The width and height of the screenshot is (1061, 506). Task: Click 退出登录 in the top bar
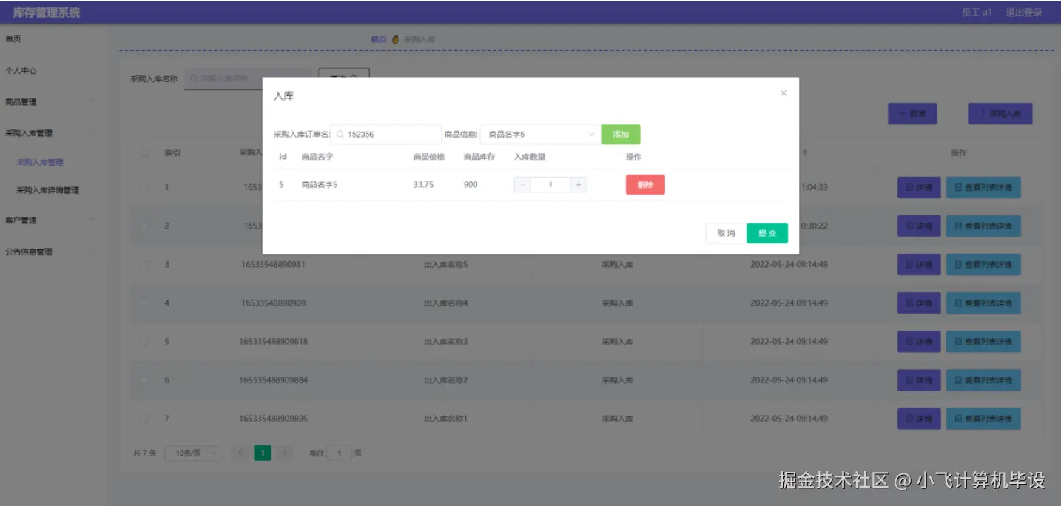[1024, 13]
